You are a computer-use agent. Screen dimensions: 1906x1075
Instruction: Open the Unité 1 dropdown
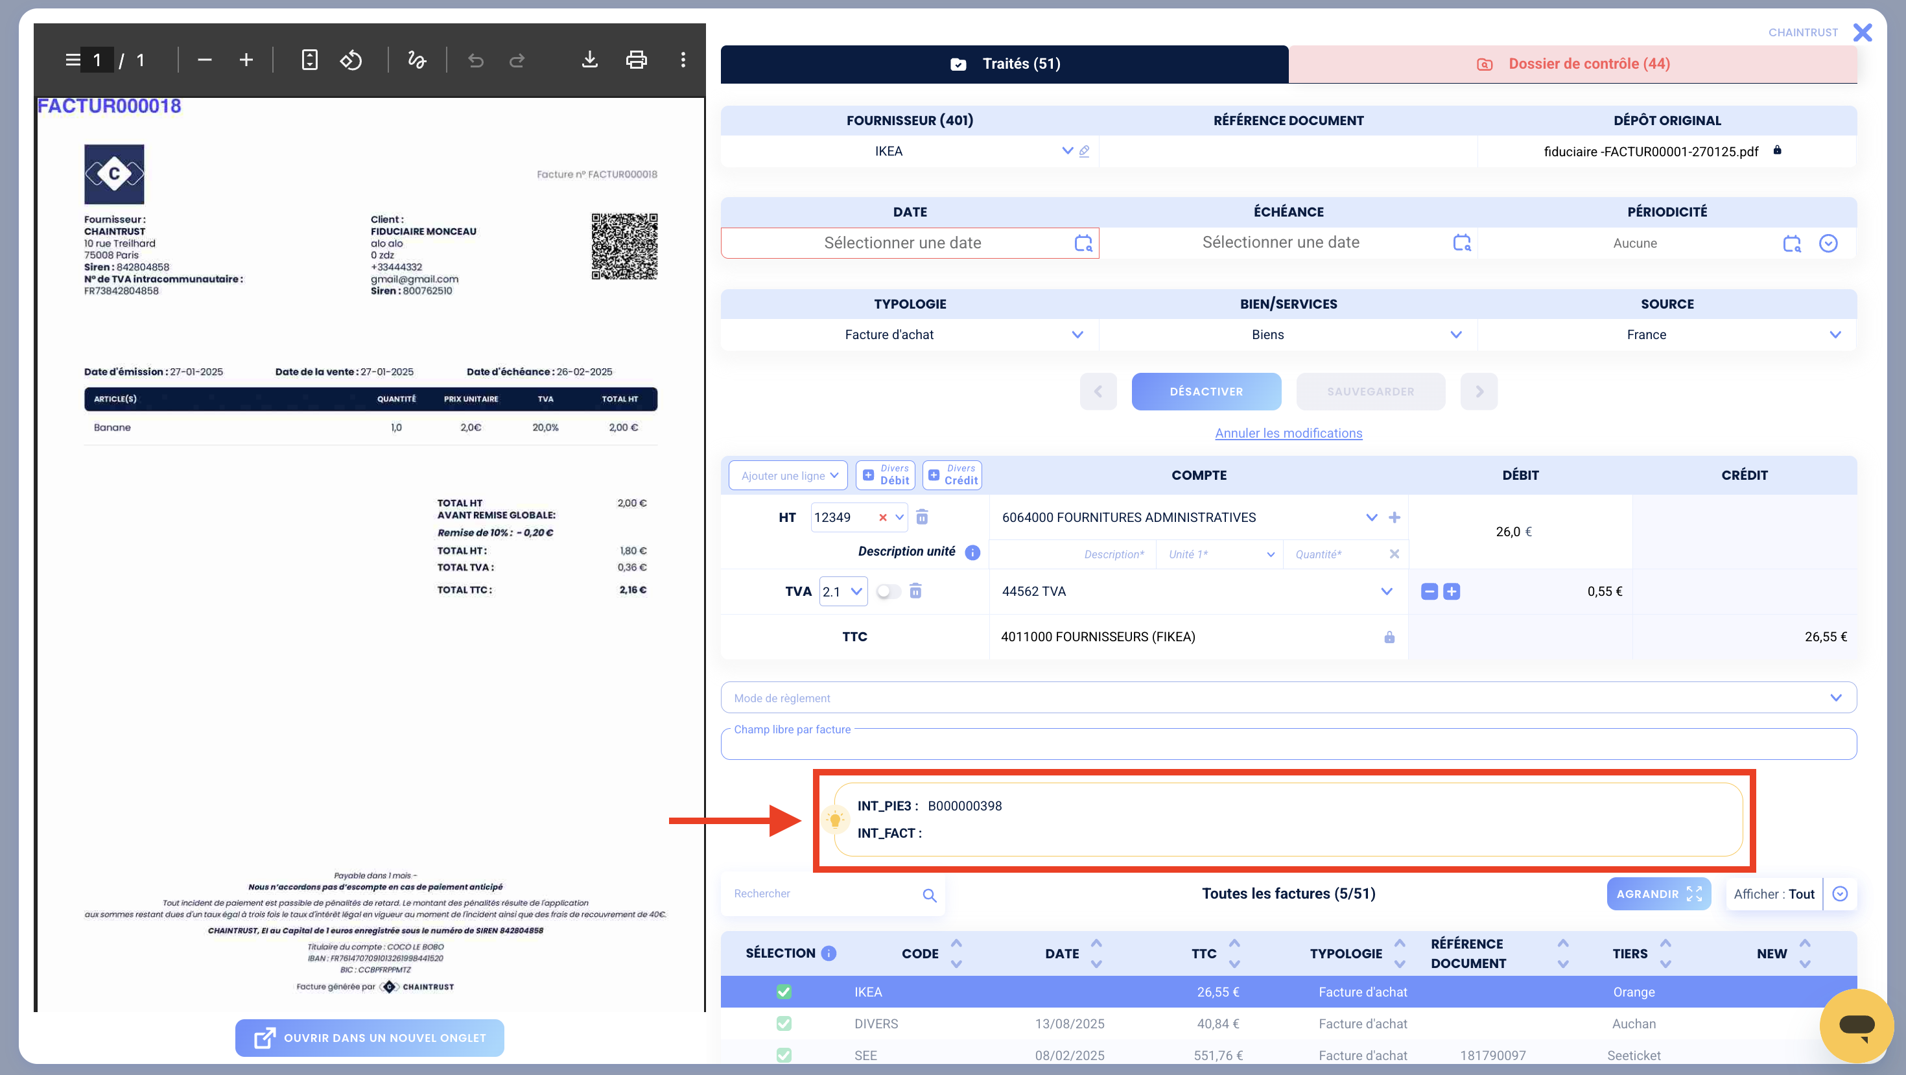pyautogui.click(x=1219, y=554)
